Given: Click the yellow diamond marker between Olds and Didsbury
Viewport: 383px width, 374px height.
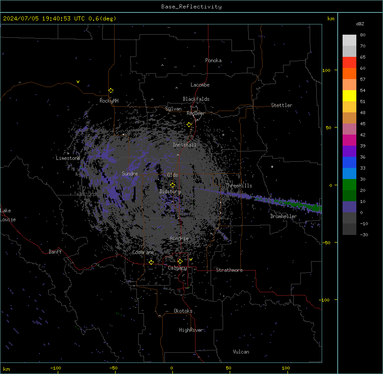Looking at the screenshot, I should [x=172, y=185].
